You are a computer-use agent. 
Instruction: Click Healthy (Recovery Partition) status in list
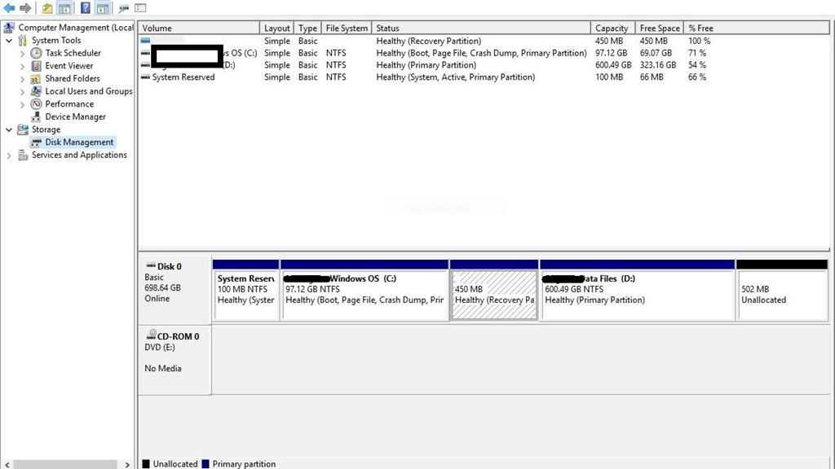428,41
